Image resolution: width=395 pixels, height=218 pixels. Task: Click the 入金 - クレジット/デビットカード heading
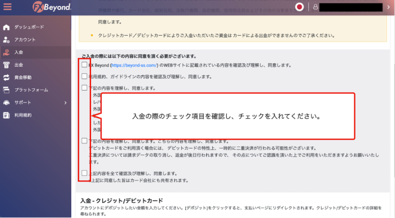pyautogui.click(x=122, y=201)
